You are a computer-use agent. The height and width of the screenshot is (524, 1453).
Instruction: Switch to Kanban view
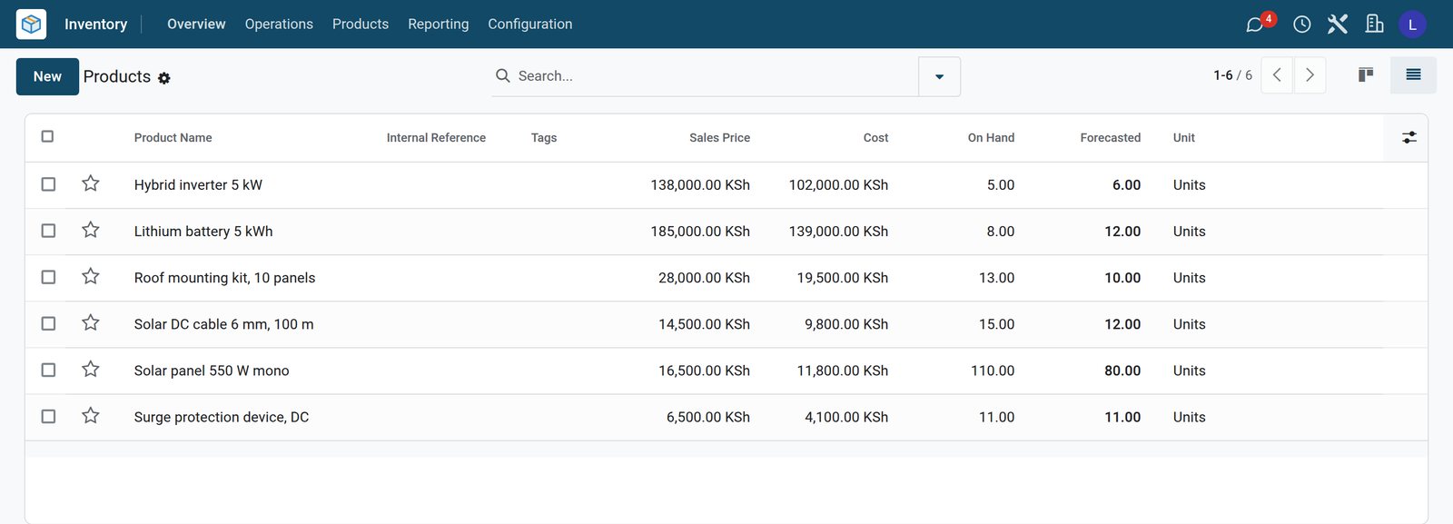[1366, 75]
